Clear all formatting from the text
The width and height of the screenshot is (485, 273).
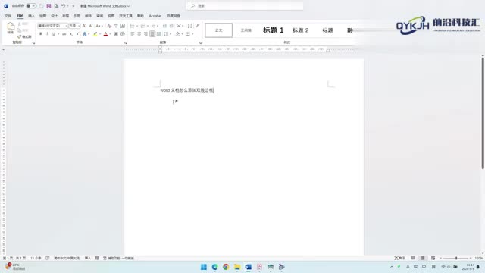pos(109,26)
